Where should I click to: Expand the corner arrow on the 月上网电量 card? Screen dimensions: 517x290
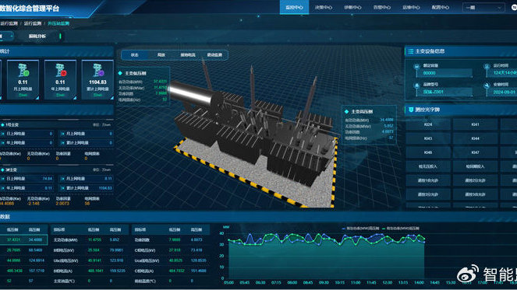(37, 98)
